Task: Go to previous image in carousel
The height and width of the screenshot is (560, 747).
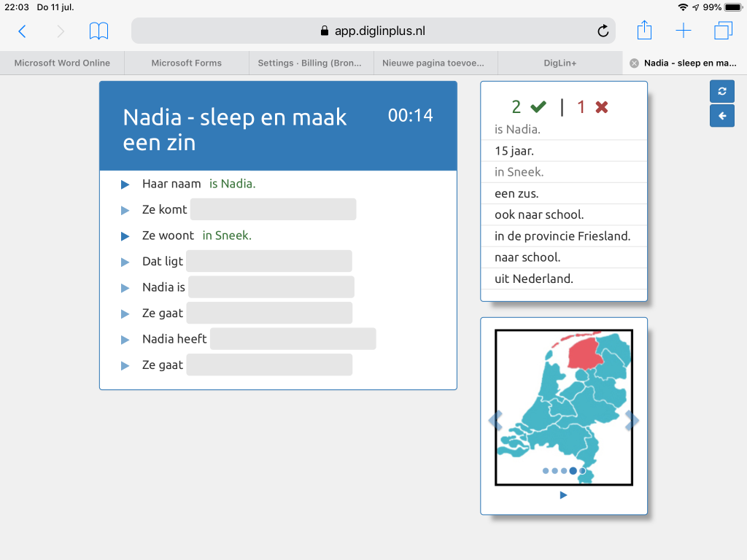Action: (x=495, y=420)
